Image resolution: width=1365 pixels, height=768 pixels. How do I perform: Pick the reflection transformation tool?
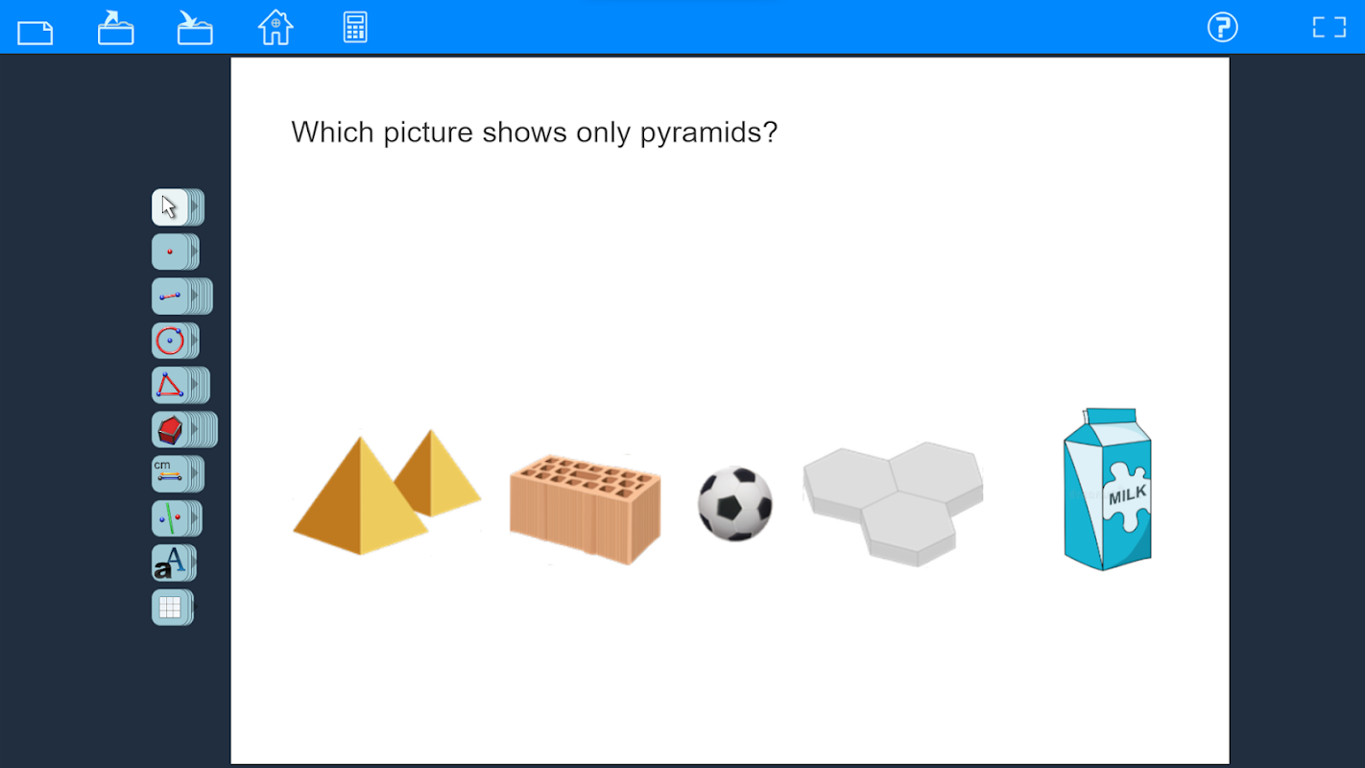click(170, 518)
